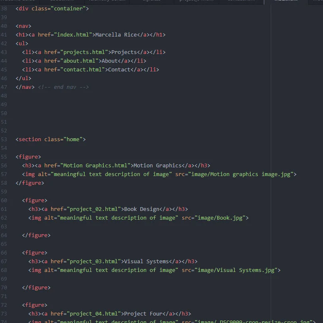Click the </figure> closing tag on line 64
Screen dimensions: 323x323
(x=36, y=235)
